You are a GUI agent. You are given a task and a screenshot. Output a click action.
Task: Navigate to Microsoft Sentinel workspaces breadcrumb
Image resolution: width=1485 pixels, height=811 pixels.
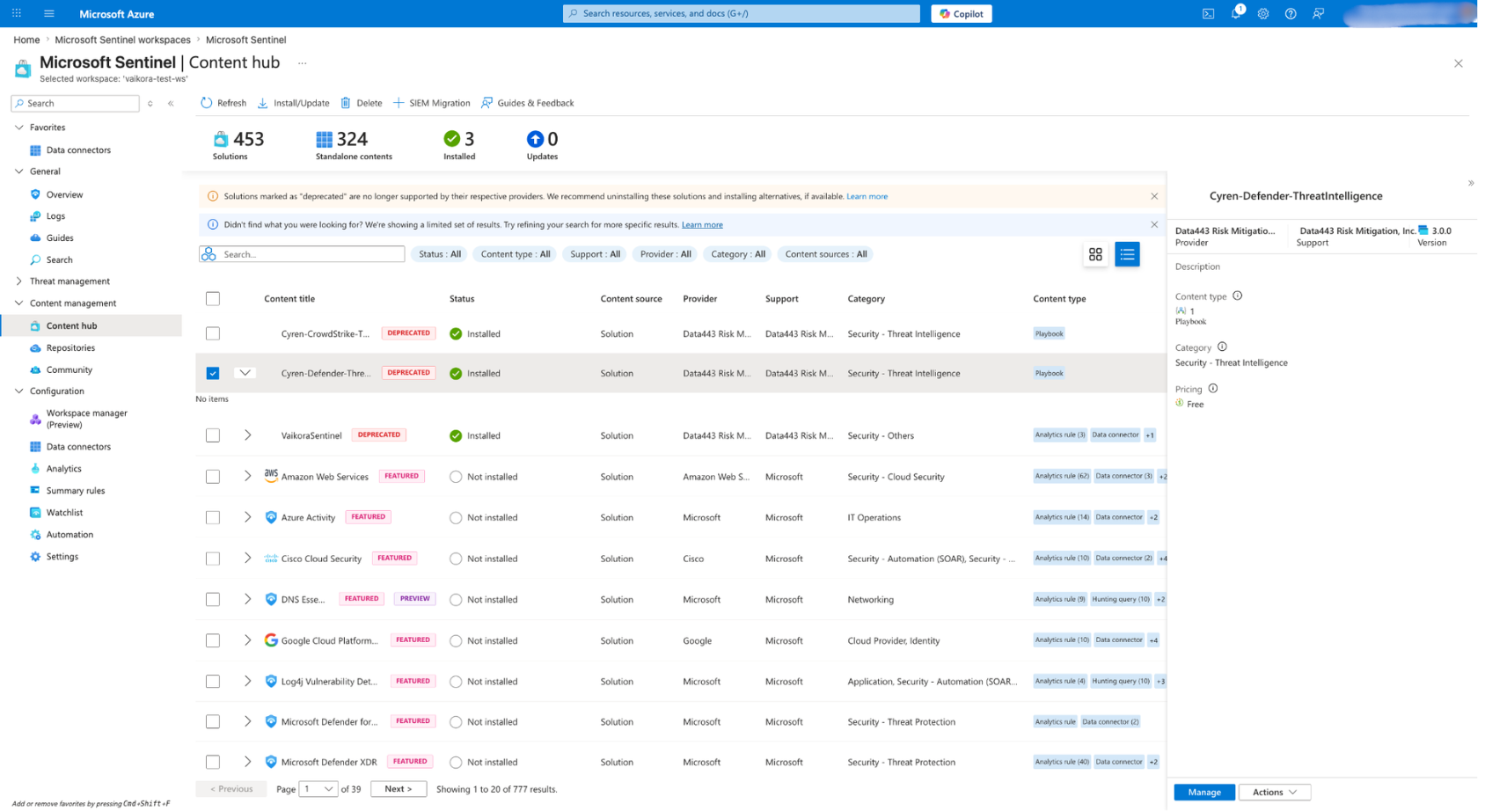pyautogui.click(x=122, y=40)
